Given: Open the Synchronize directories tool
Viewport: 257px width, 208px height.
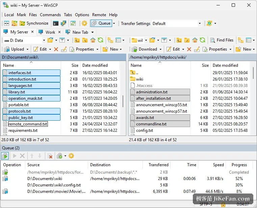Looking at the screenshot, I should pos(34,23).
